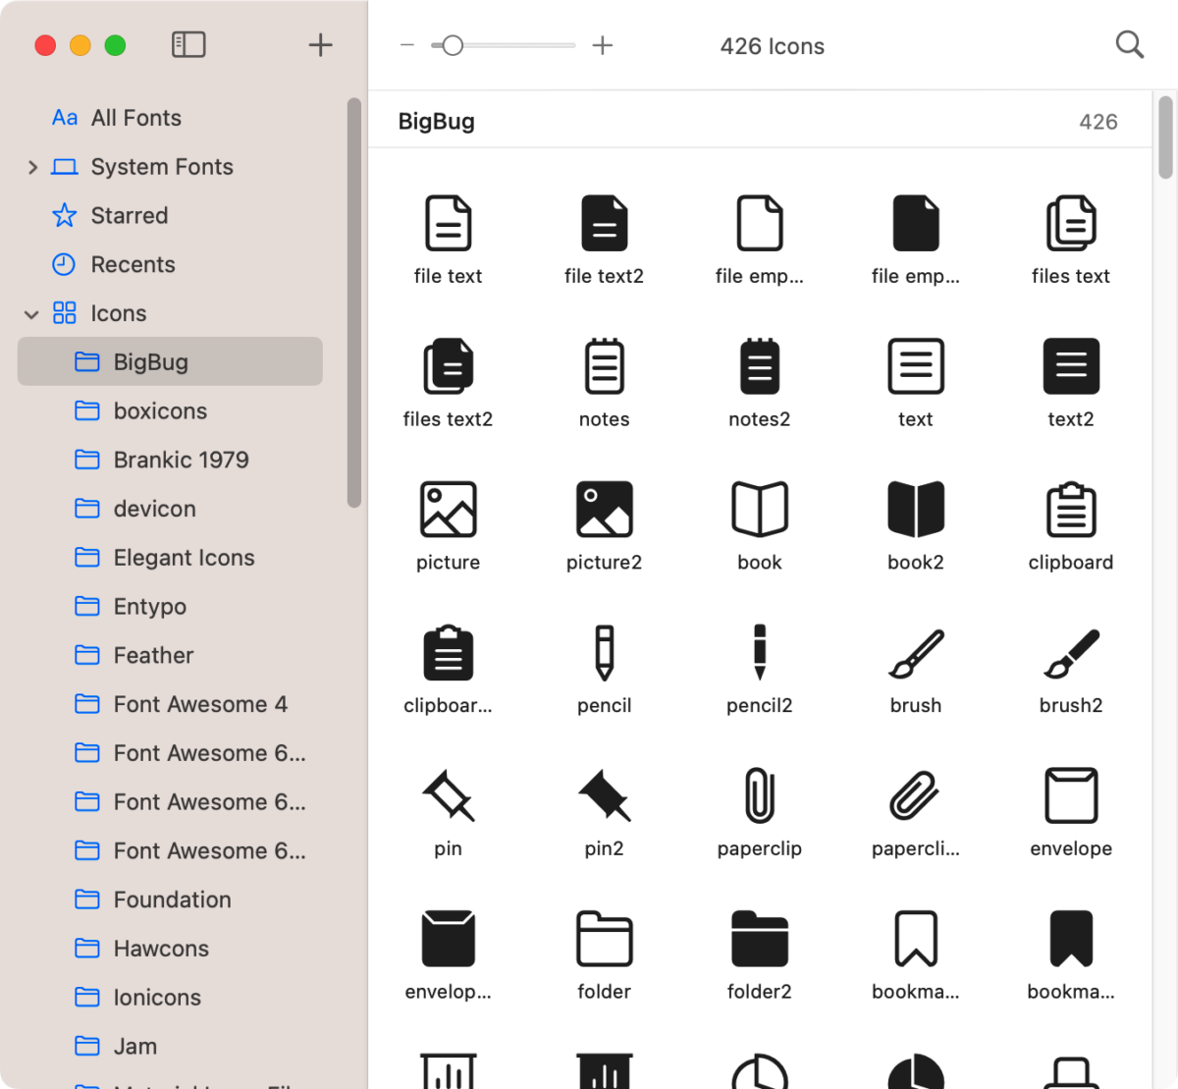This screenshot has width=1178, height=1089.
Task: Increase icon size with plus button
Action: (x=603, y=45)
